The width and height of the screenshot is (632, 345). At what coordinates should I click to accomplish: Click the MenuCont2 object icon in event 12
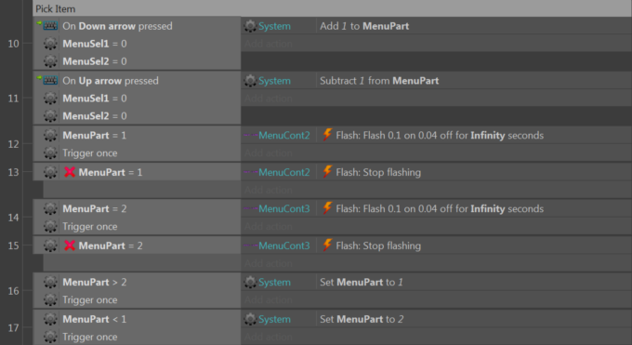pyautogui.click(x=251, y=135)
